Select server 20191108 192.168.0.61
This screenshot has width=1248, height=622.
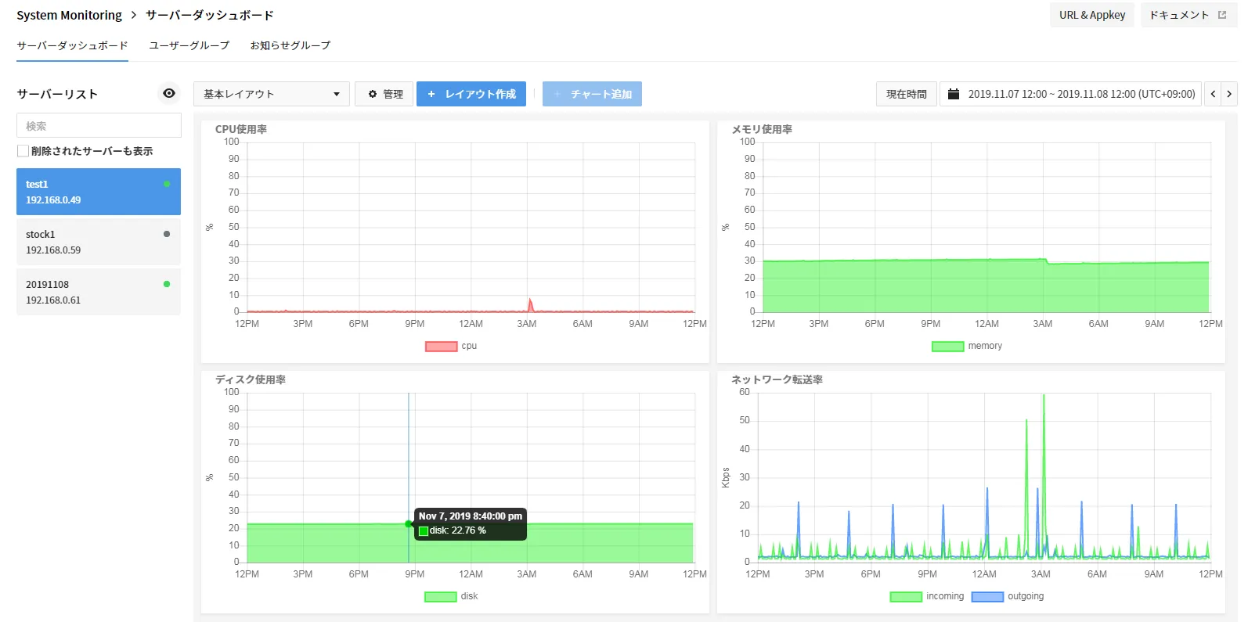coord(99,292)
